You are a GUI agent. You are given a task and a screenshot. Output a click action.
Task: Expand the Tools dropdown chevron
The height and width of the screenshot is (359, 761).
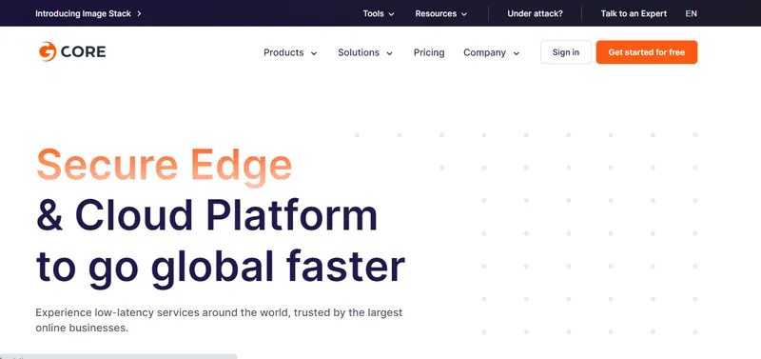coord(391,14)
